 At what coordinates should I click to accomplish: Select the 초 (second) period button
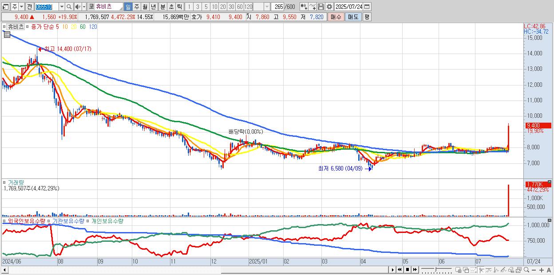[171, 7]
